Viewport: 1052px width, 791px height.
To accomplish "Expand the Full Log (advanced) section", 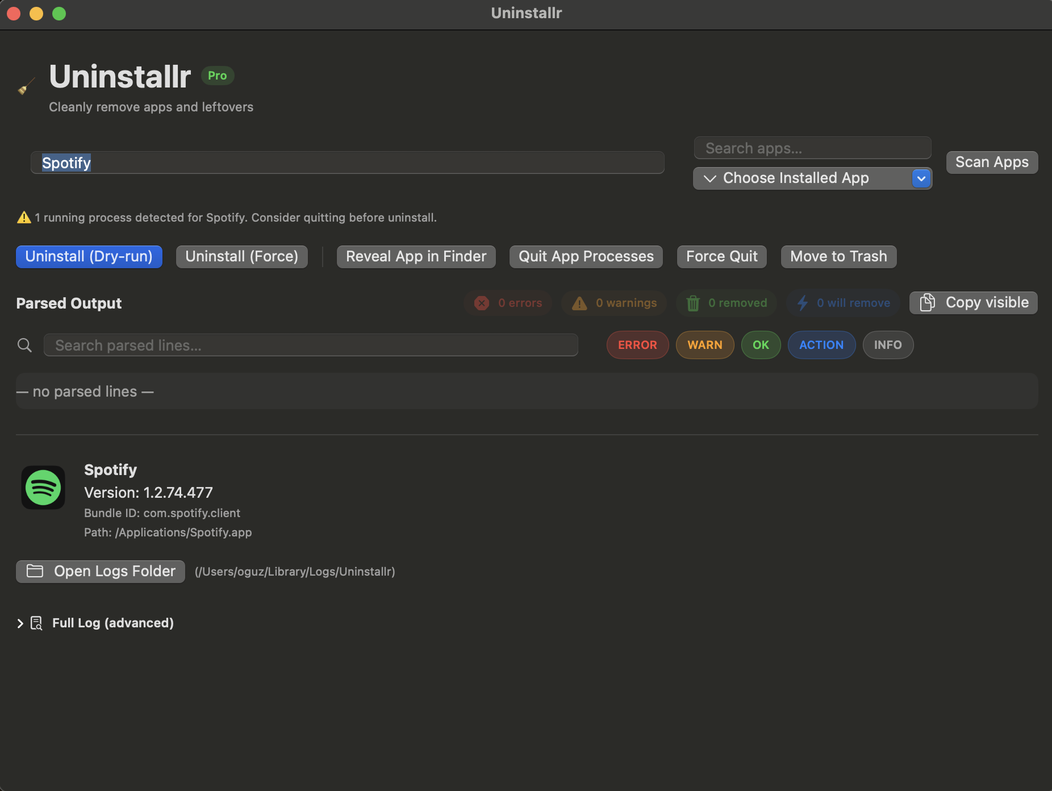I will tap(20, 623).
